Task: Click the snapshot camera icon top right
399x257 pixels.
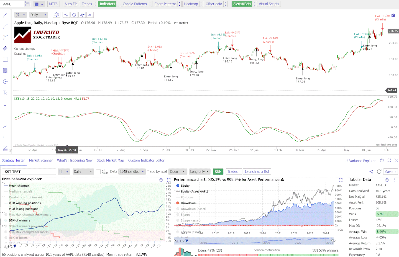Action: click(393, 16)
